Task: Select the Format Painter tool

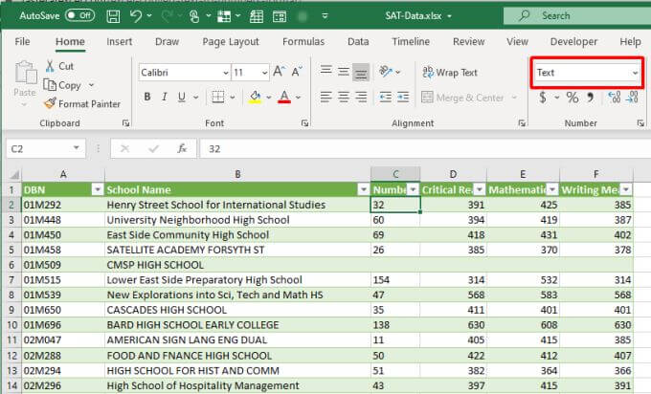Action: pyautogui.click(x=81, y=103)
